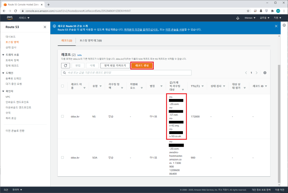288x193 pixels.
Task: Open the notifications bell icon
Action: pyautogui.click(x=238, y=18)
